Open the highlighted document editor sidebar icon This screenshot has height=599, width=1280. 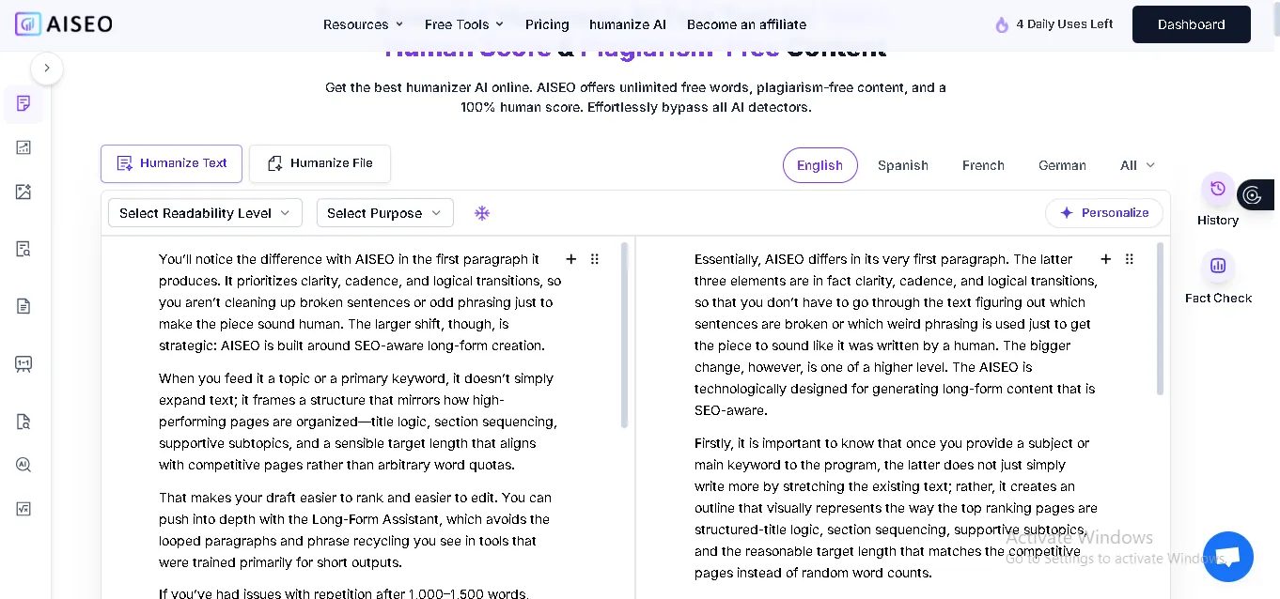pyautogui.click(x=23, y=103)
